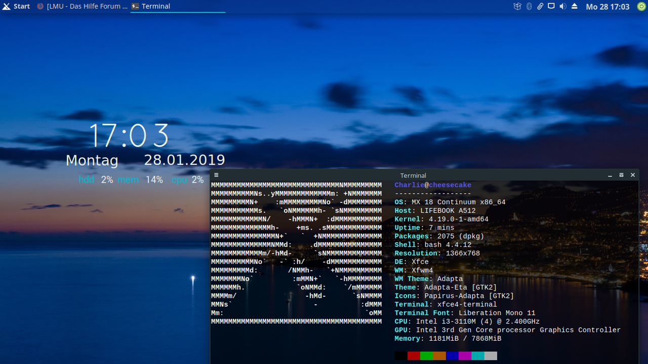Click the 'WM: Xfwm4' line
648x364 pixels.
(414, 270)
